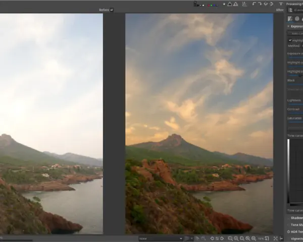
Task: Collapse the Exposure section
Action: pos(289,26)
